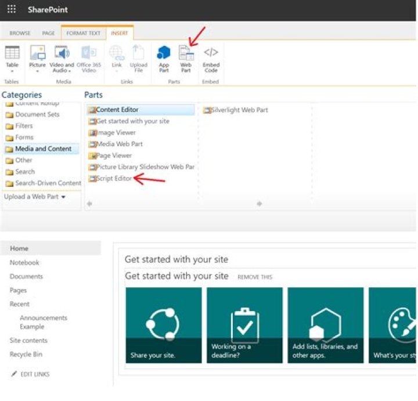Image resolution: width=418 pixels, height=401 pixels.
Task: Open Site contents link
Action: (x=28, y=341)
